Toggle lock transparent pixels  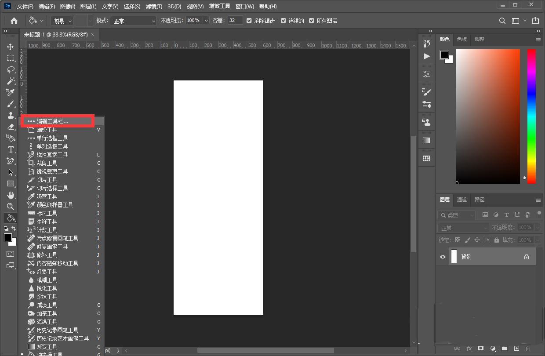[458, 240]
